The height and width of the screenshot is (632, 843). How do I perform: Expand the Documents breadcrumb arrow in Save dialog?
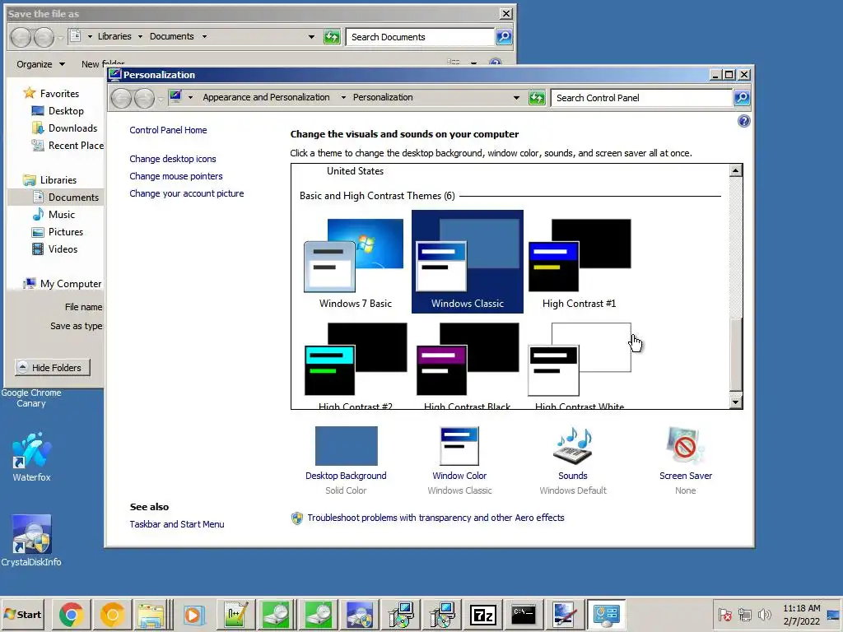pyautogui.click(x=204, y=36)
